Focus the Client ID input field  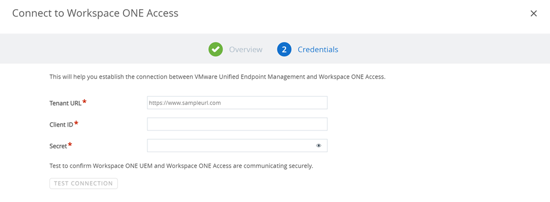coord(237,124)
